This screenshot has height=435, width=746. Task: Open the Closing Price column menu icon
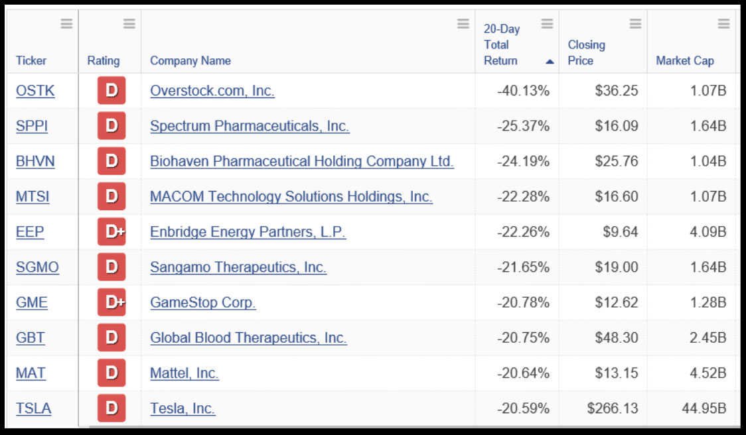(x=635, y=23)
